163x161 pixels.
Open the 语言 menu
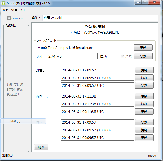click(x=14, y=10)
